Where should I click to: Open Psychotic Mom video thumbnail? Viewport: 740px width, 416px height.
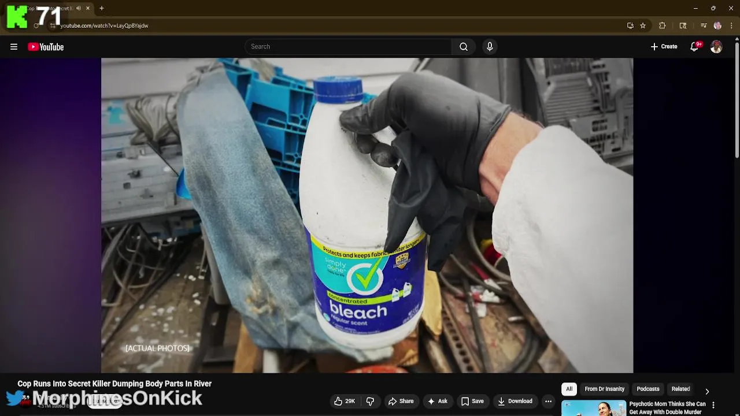pyautogui.click(x=594, y=408)
